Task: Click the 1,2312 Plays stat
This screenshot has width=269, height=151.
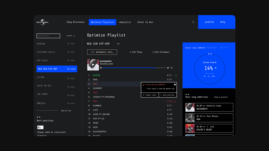Action: pyautogui.click(x=136, y=52)
